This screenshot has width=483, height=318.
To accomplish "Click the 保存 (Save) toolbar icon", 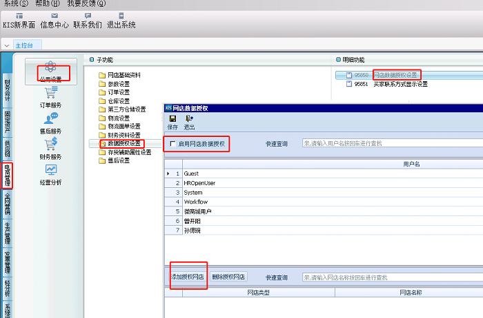I will coord(172,118).
